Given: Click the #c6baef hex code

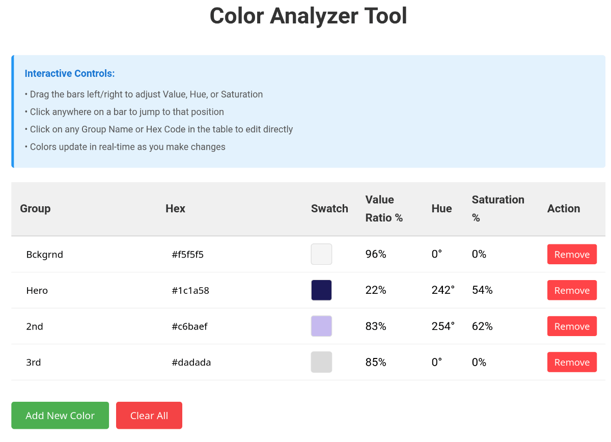Looking at the screenshot, I should click(190, 326).
